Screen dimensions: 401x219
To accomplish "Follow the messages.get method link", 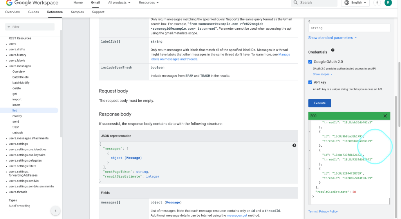I will [237, 215].
